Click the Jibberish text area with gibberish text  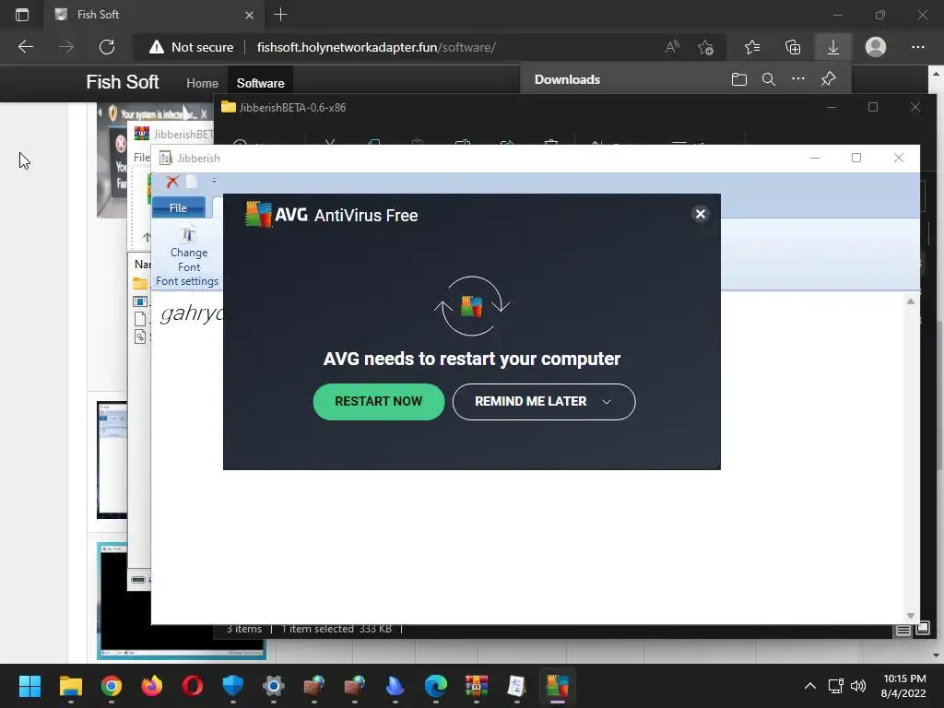tap(191, 313)
